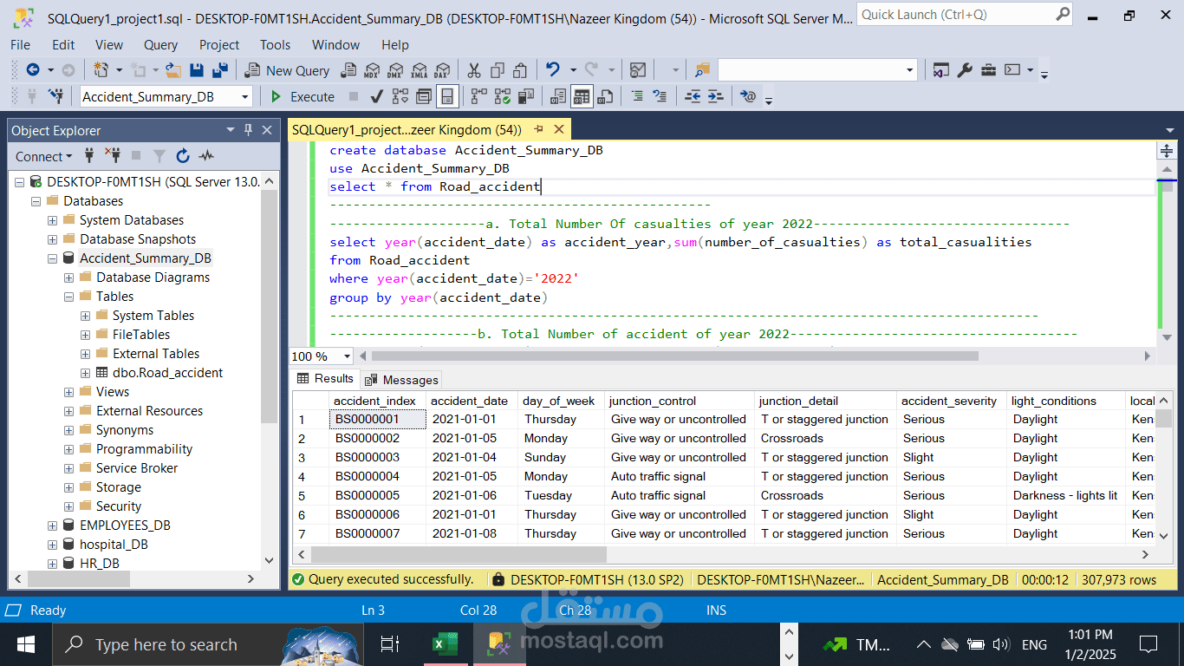Viewport: 1184px width, 666px height.
Task: Click the Paste clipboard icon
Action: pyautogui.click(x=521, y=70)
